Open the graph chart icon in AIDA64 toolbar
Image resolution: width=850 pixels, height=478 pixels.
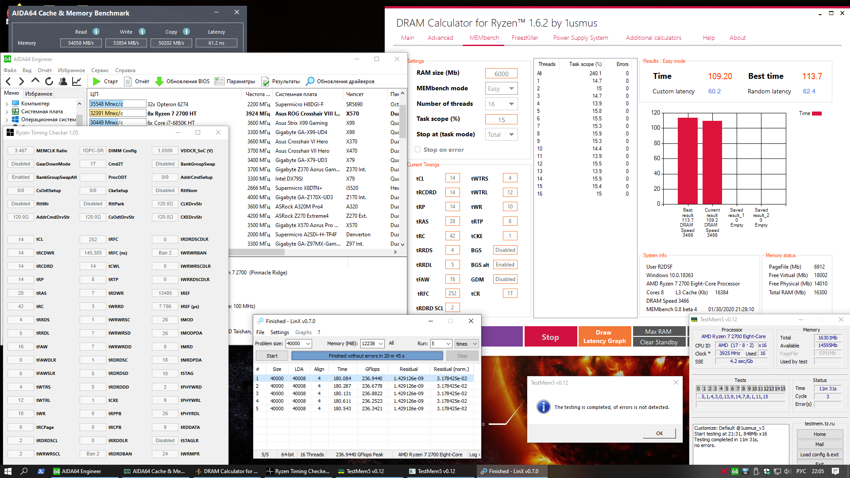(77, 81)
